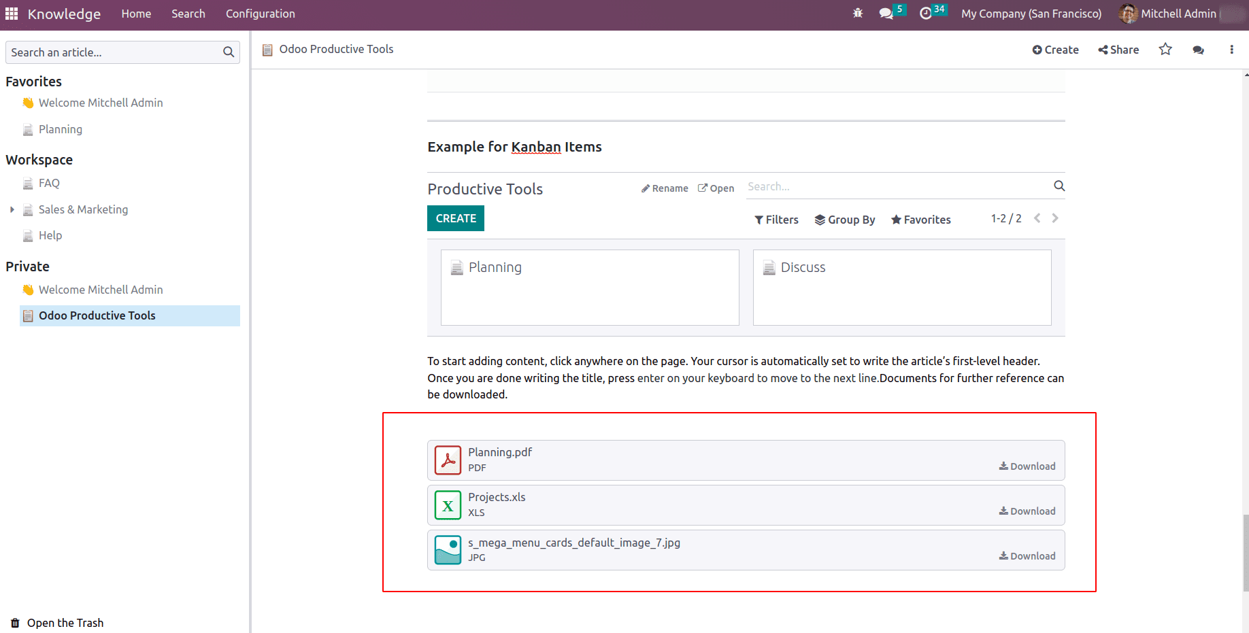This screenshot has height=633, width=1249.
Task: Select Odoo Productive Tools in Private
Action: point(130,315)
